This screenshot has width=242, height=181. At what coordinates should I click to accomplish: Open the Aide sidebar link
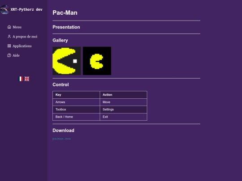(16, 55)
